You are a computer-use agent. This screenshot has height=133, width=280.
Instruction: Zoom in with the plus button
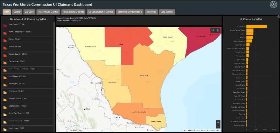[218, 122]
